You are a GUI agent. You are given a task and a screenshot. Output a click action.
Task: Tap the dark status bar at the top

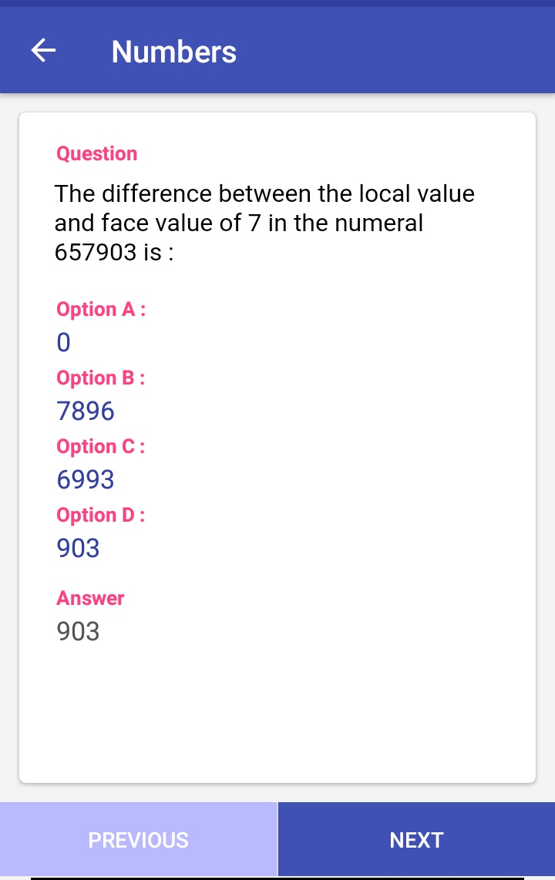coord(277,3)
